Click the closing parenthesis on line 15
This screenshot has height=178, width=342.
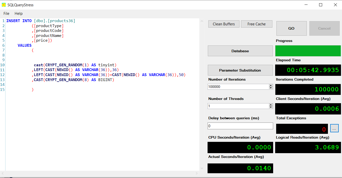point(33,89)
